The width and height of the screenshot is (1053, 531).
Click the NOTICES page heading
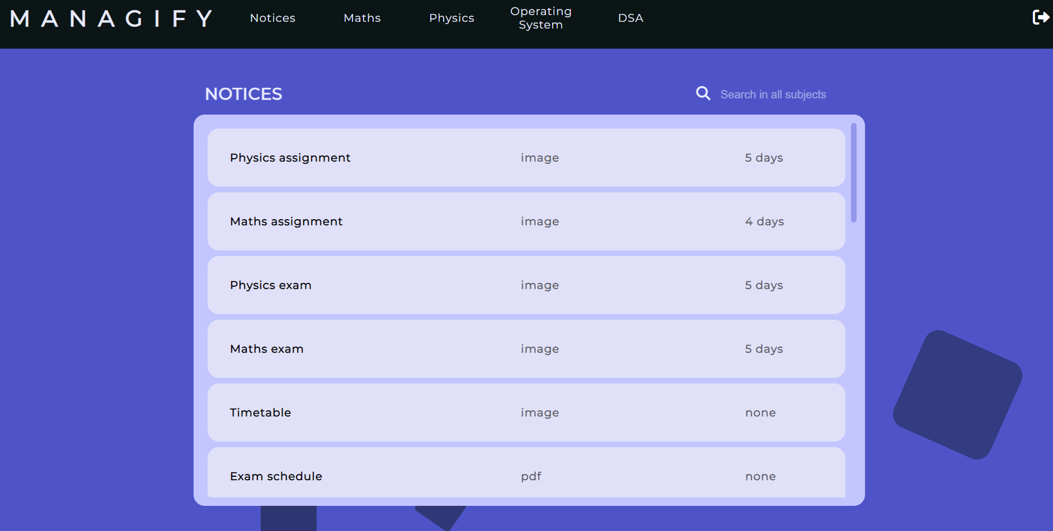pyautogui.click(x=243, y=94)
